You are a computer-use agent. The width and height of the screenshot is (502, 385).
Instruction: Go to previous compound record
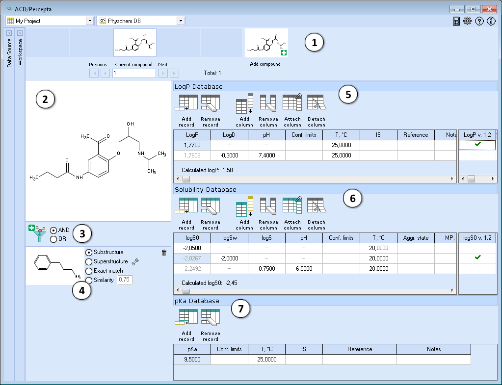[106, 73]
